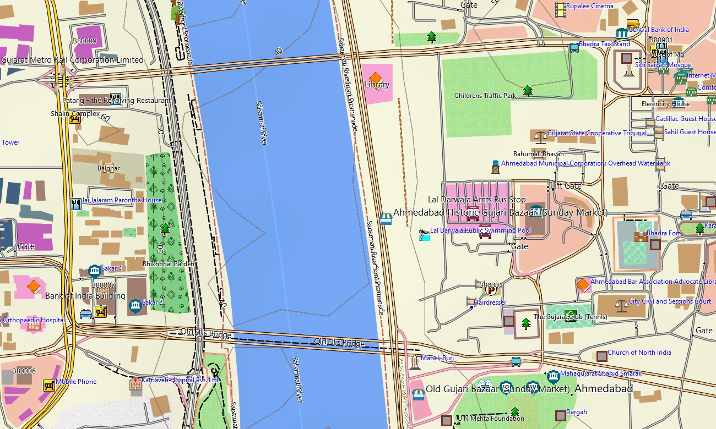Click the Hairdresser shop icon

470,301
